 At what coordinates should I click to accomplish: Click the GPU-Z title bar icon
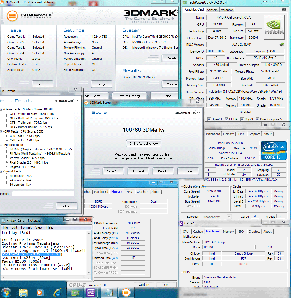[184, 2]
